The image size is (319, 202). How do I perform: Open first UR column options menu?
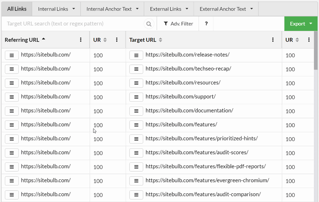click(x=116, y=40)
